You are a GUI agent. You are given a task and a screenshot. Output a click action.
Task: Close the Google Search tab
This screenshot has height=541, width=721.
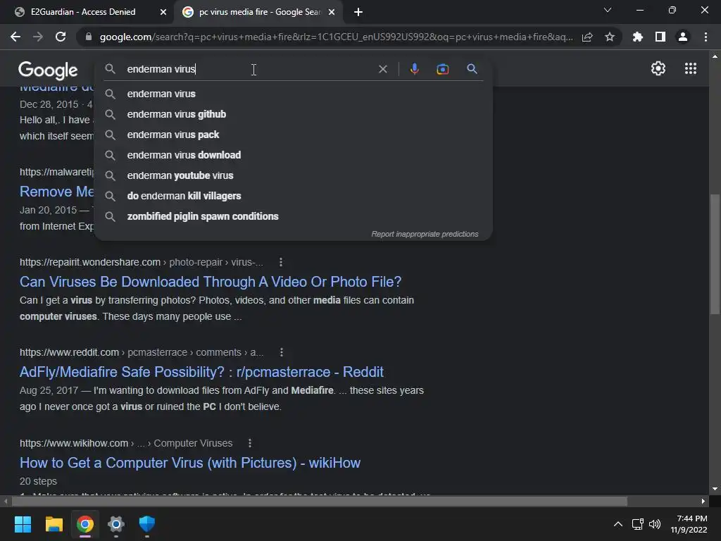click(x=332, y=12)
